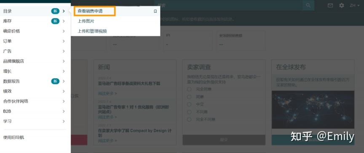
Task: Expand the 品牌旗舰店 chevron arrow
Action: (x=64, y=61)
